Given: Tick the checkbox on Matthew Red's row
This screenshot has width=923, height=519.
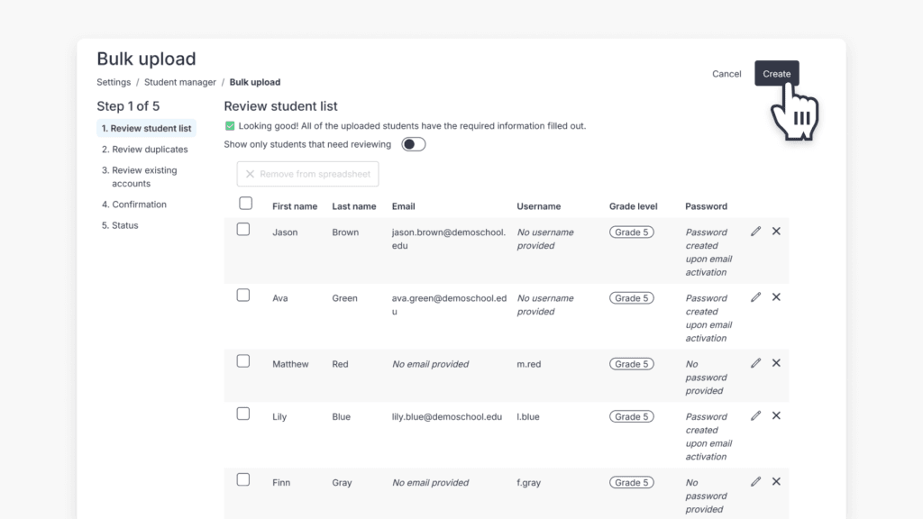Looking at the screenshot, I should click(242, 360).
